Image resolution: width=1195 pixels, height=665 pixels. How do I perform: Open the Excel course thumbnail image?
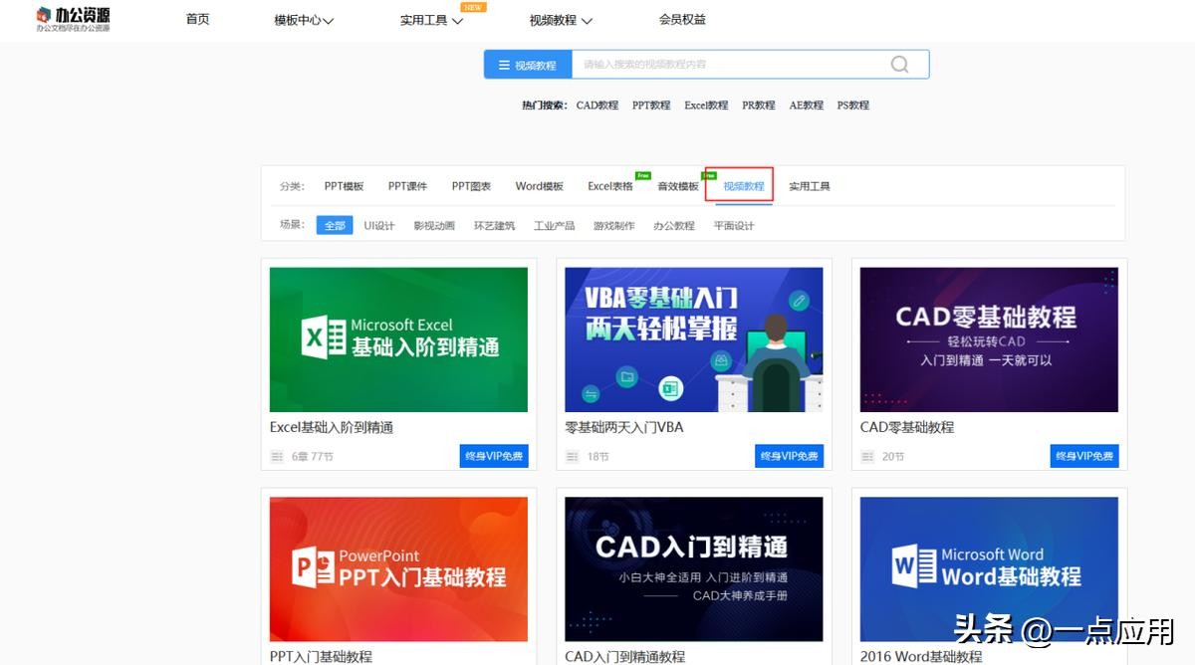pos(398,339)
